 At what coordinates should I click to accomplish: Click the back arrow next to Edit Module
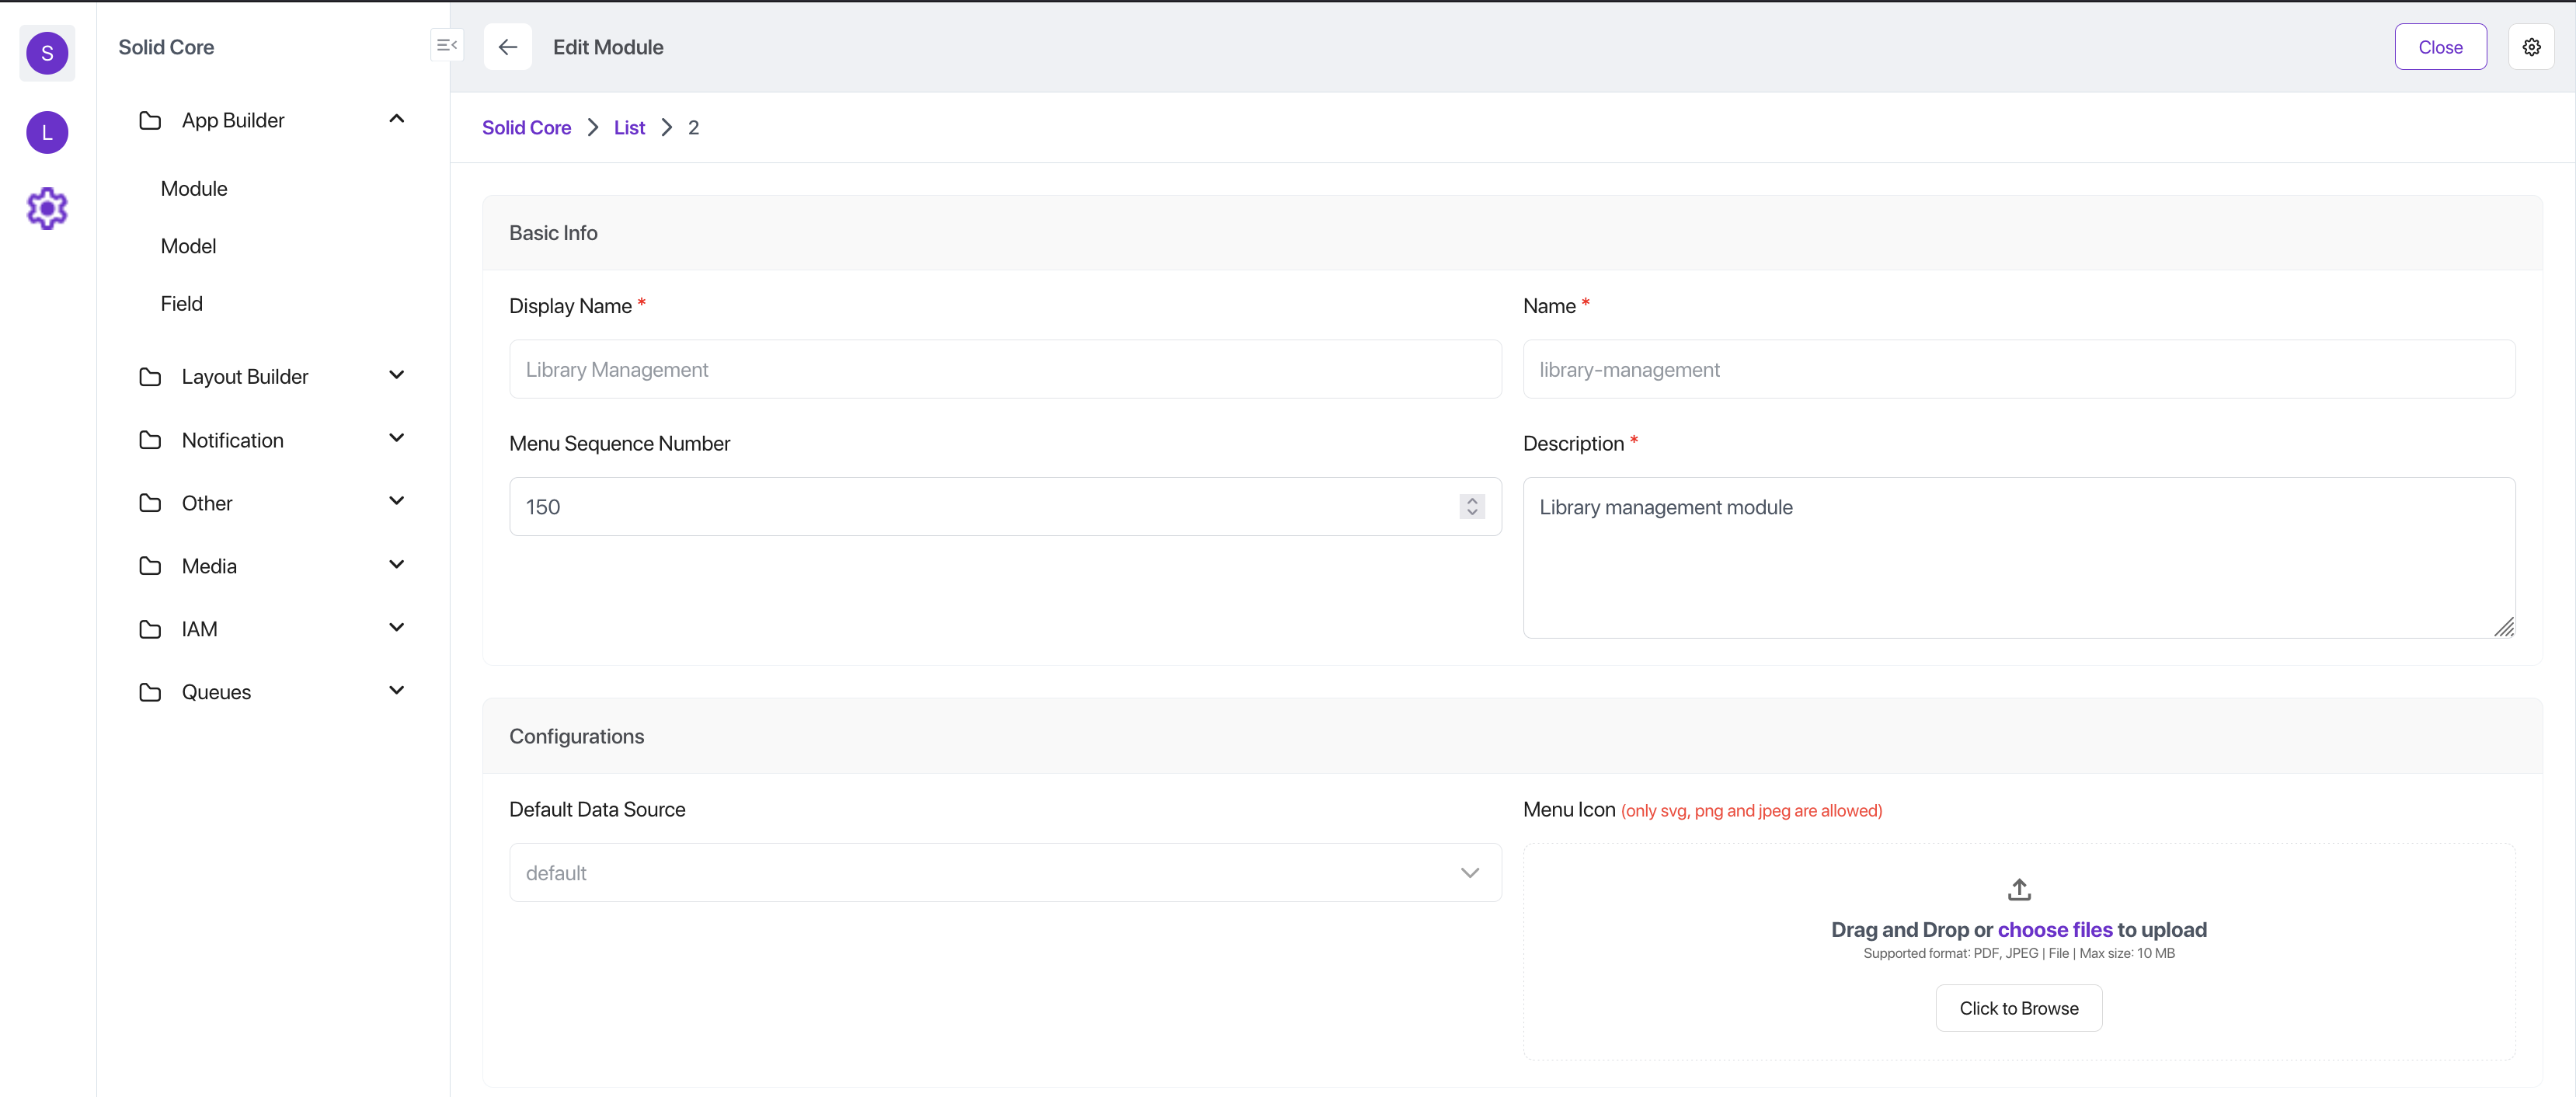pyautogui.click(x=507, y=47)
